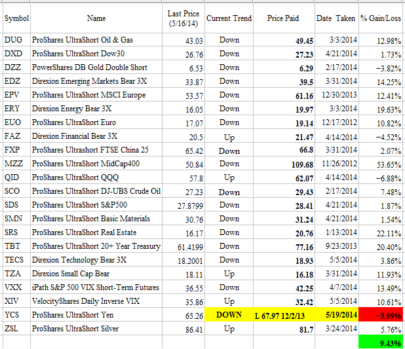Click the Price Paid column header
The height and width of the screenshot is (349, 405).
(283, 18)
